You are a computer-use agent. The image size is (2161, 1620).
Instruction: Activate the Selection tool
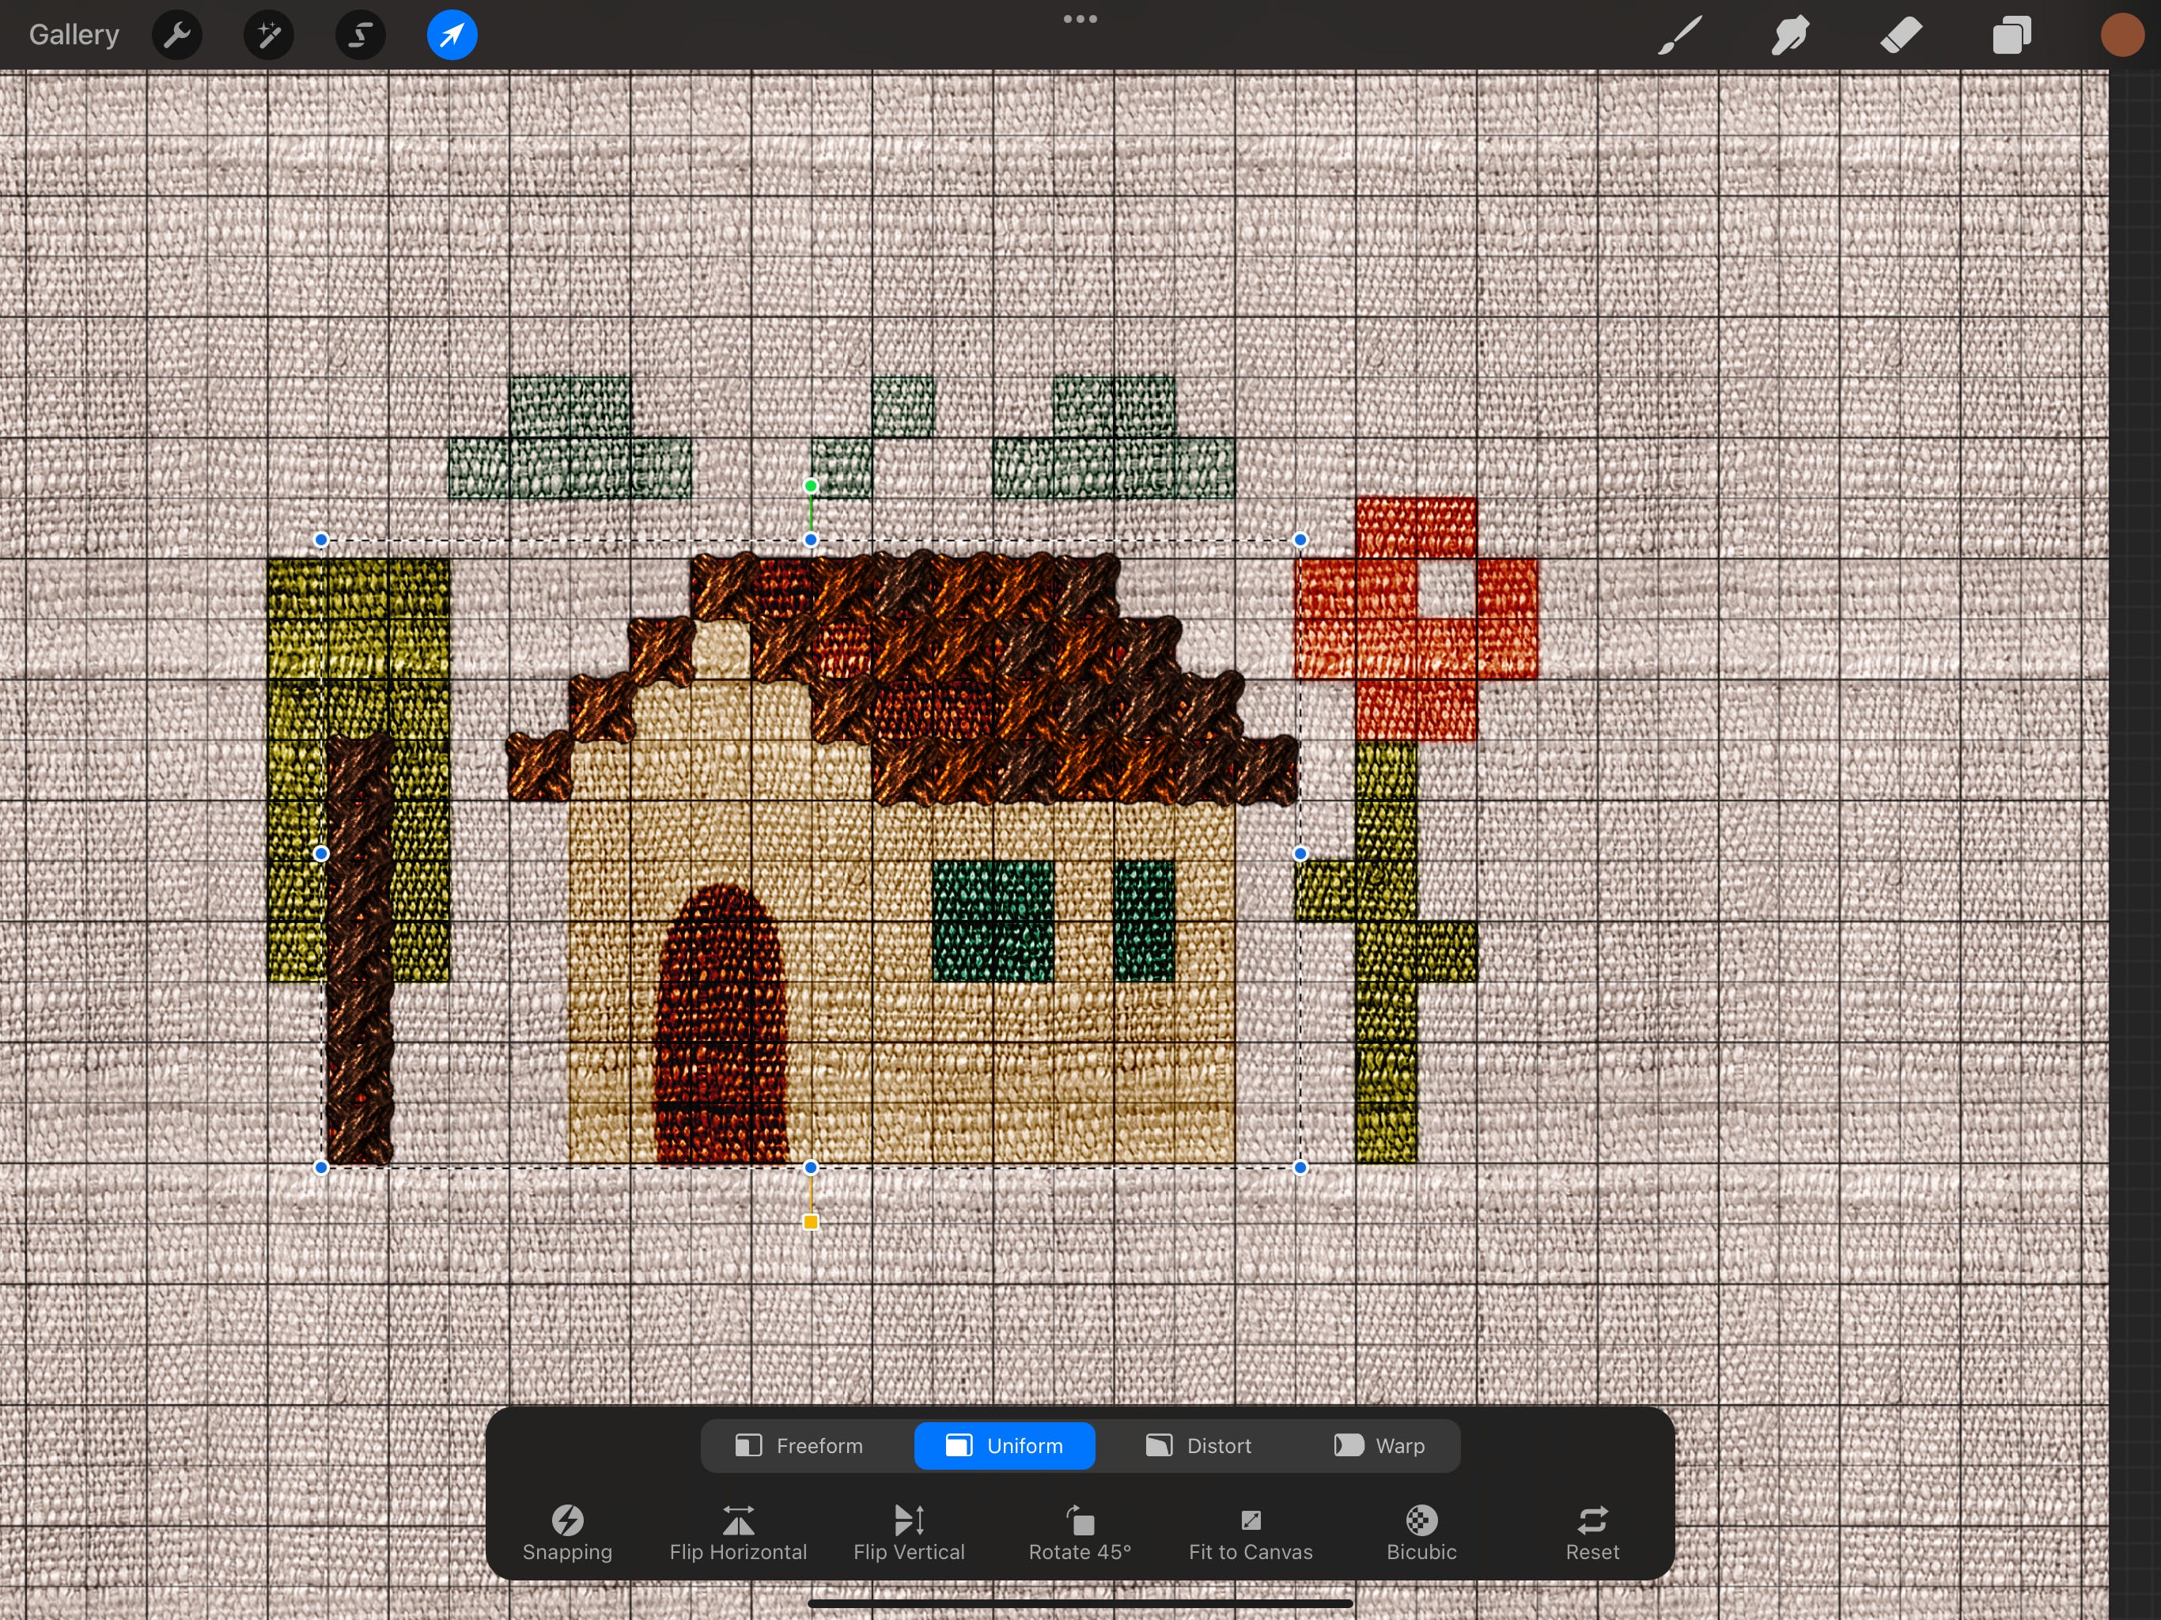[361, 35]
